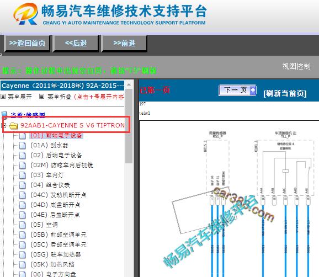Click page icon beside (05K) 加热风挡
This screenshot has height=277, width=319.
[x=23, y=265]
